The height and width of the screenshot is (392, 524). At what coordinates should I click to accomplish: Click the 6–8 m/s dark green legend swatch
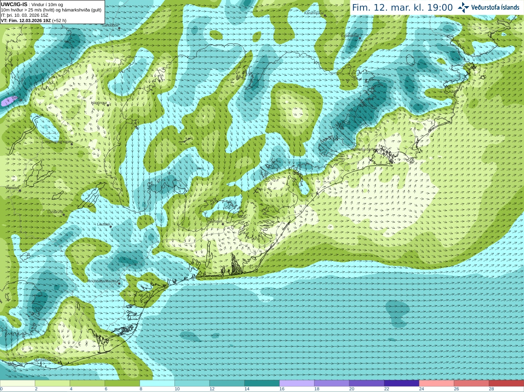coord(122,383)
